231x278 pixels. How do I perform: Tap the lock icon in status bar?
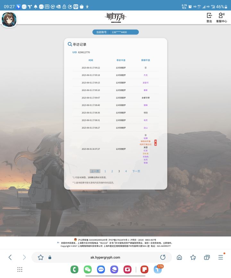(64, 7)
